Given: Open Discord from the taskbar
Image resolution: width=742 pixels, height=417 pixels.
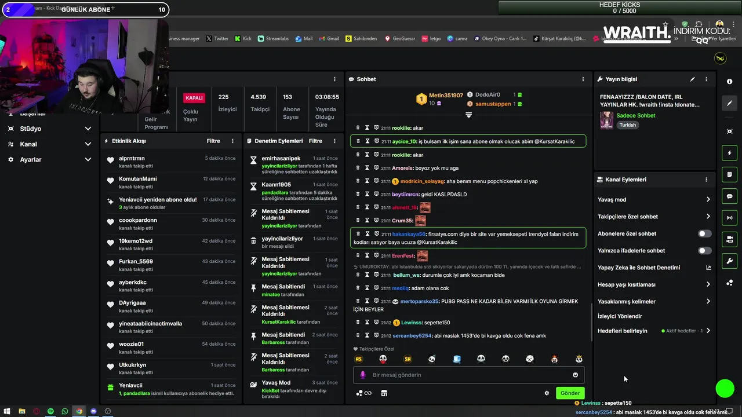Looking at the screenshot, I should pyautogui.click(x=93, y=411).
